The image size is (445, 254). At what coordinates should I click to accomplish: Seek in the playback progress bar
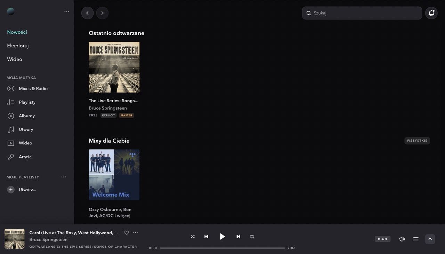(222, 248)
